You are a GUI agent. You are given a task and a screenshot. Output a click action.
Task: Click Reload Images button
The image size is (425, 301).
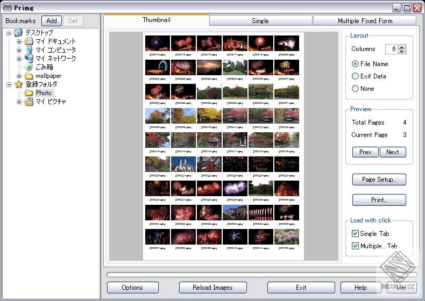click(213, 288)
